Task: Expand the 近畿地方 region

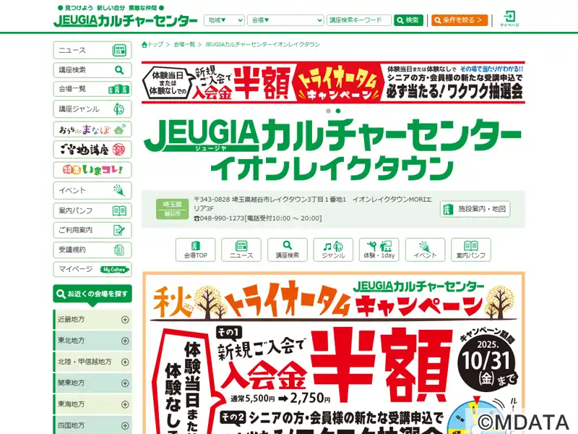Action: click(x=92, y=320)
